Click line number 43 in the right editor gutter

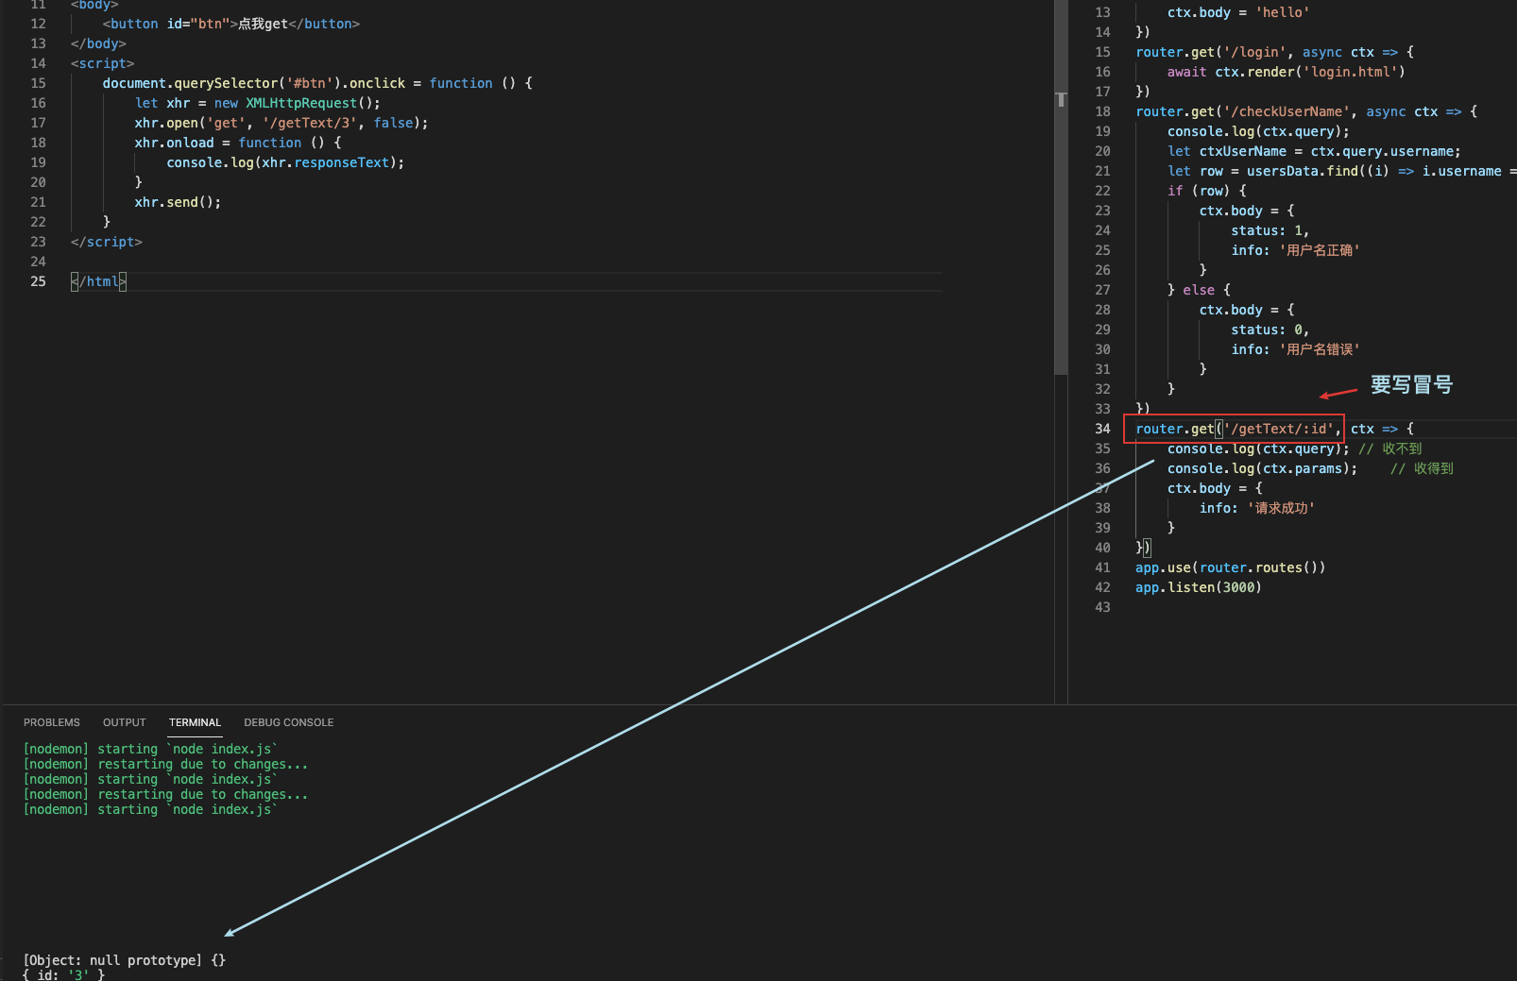point(1102,607)
